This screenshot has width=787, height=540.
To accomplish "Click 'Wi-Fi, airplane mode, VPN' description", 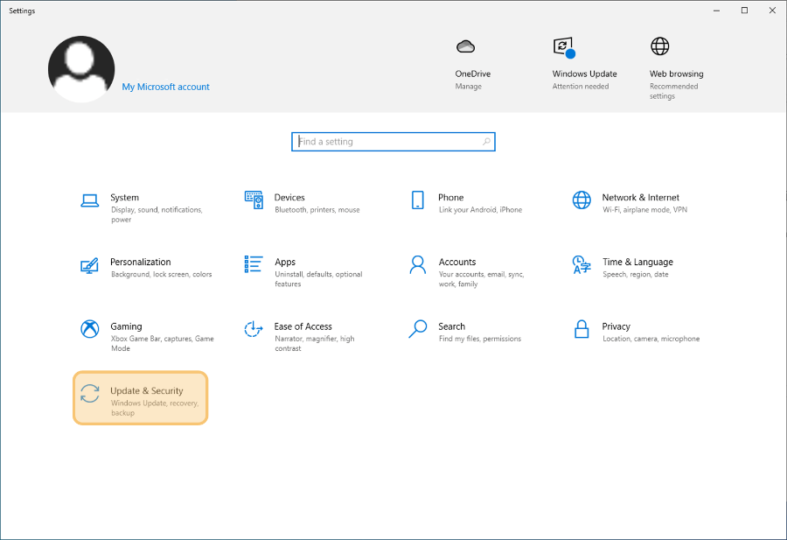I will click(x=645, y=210).
